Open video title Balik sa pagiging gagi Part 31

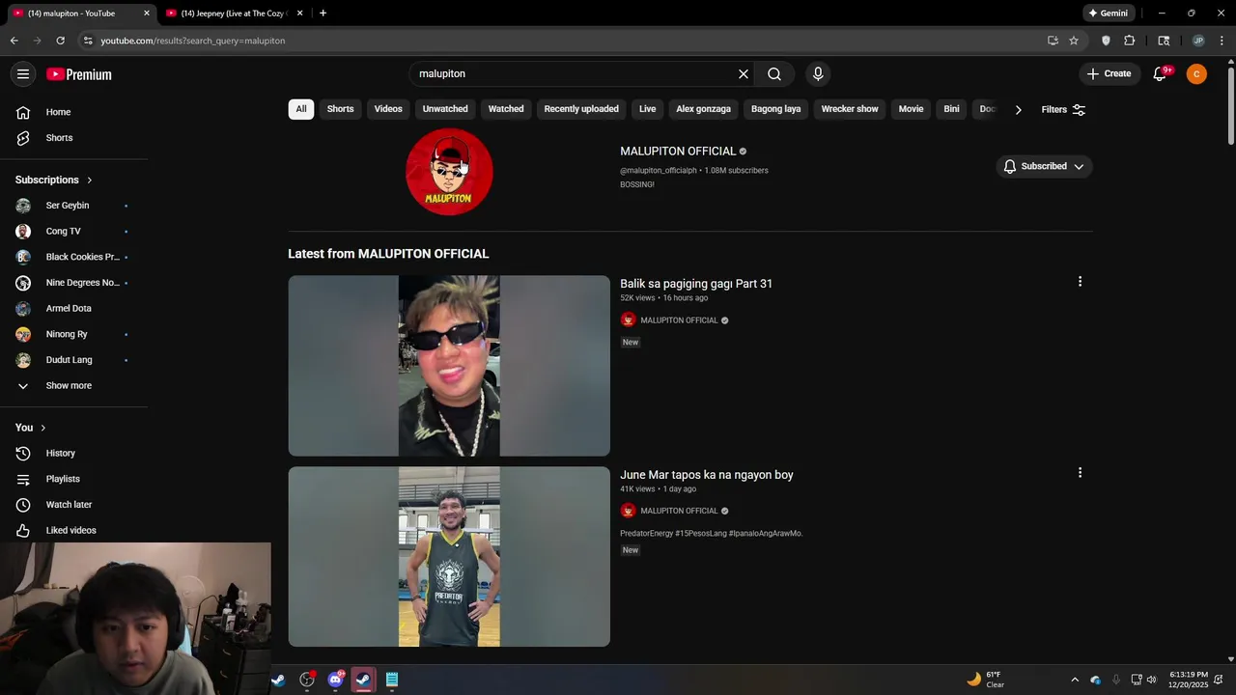696,284
